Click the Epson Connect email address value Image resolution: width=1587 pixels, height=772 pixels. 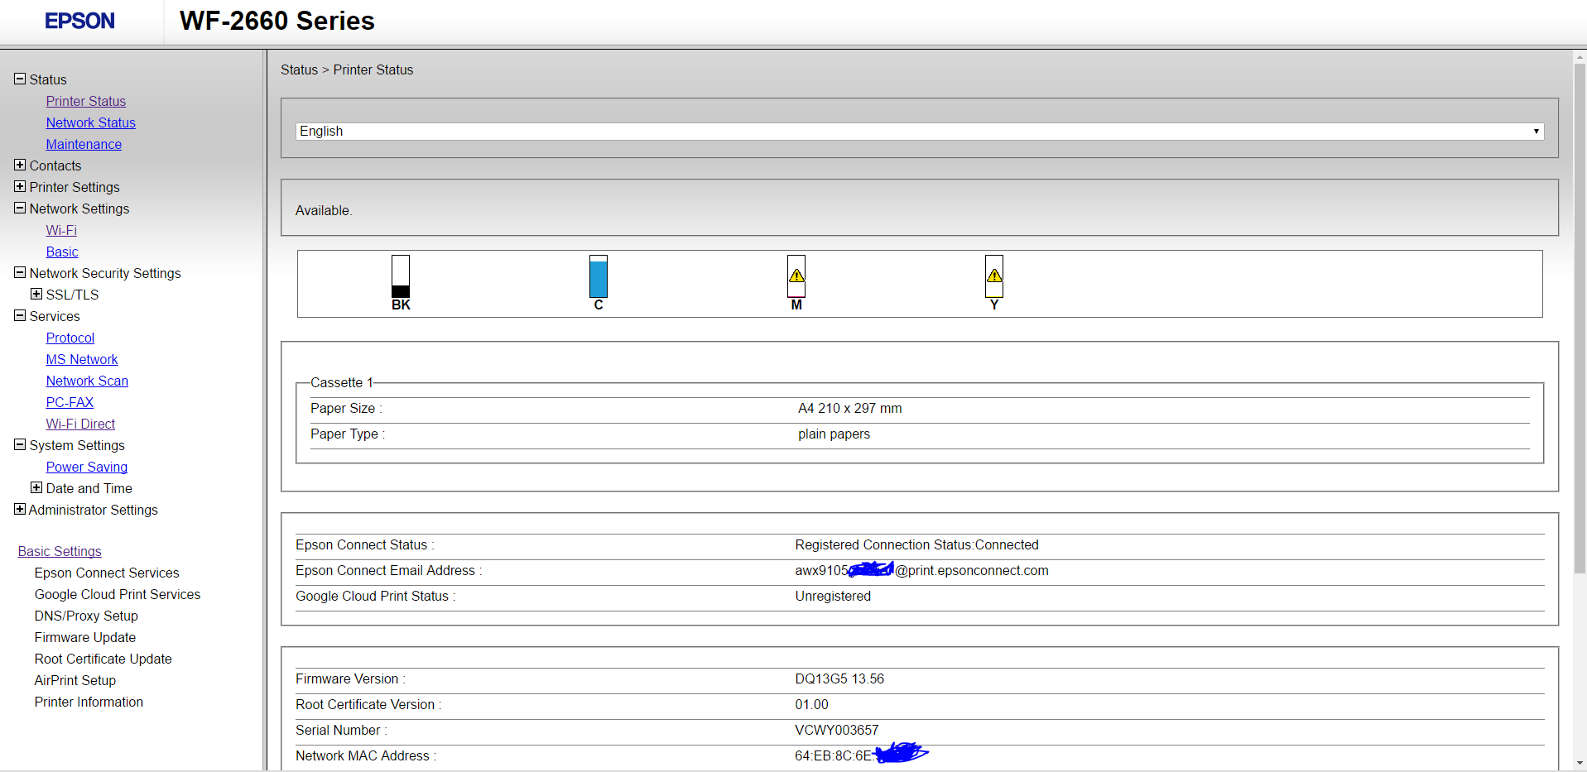tap(921, 570)
